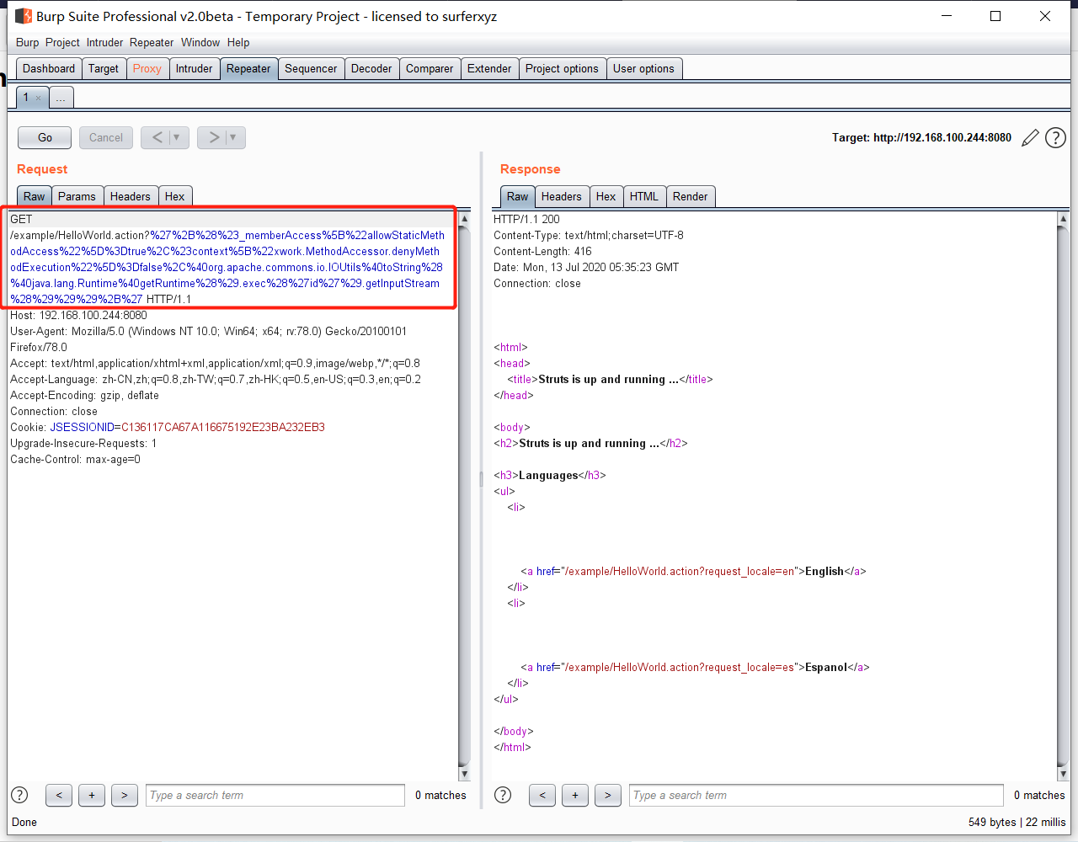The image size is (1078, 842).
Task: Switch to the Target tab
Action: point(104,68)
